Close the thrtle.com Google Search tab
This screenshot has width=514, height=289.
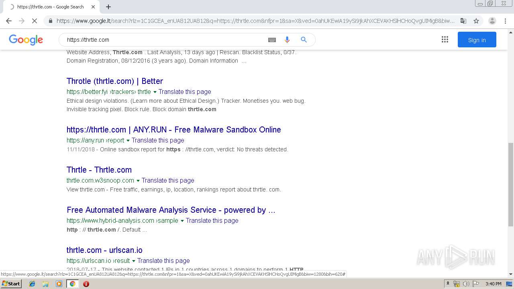pos(93,7)
